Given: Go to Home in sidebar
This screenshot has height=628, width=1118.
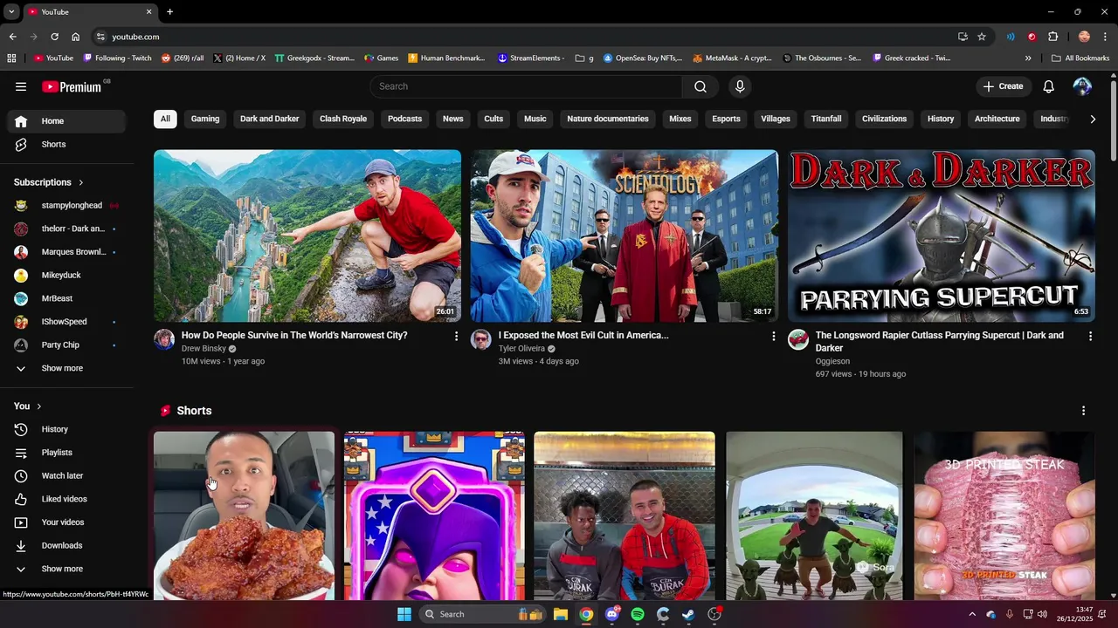Looking at the screenshot, I should [66, 121].
